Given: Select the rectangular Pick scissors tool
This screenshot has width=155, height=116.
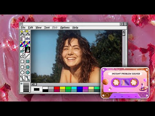Looking at the screenshot, I should point(28,33).
